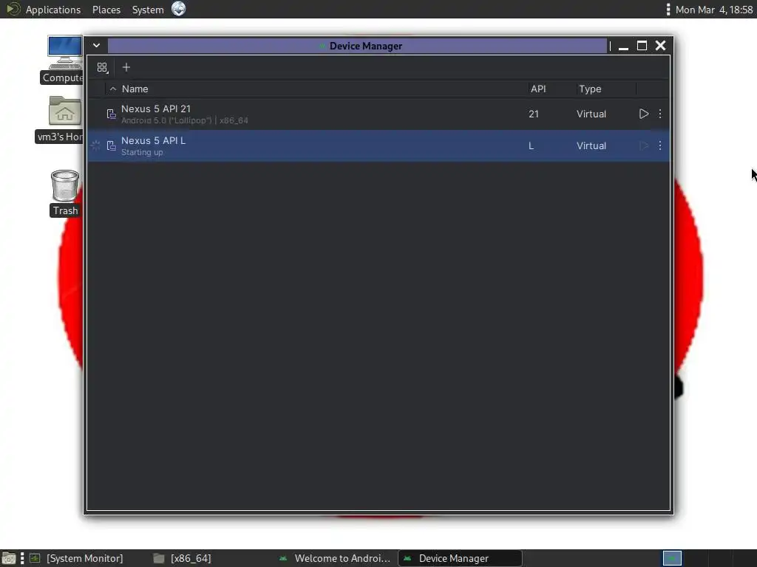This screenshot has width=757, height=567.
Task: Select the Nexus 5 API 21 row
Action: (378, 114)
